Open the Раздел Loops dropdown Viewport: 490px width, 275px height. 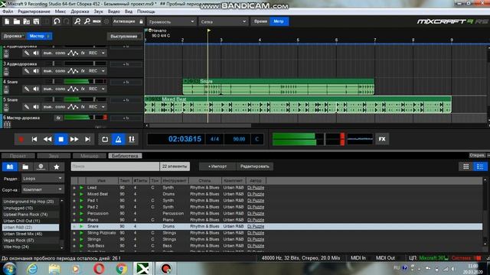pyautogui.click(x=43, y=179)
